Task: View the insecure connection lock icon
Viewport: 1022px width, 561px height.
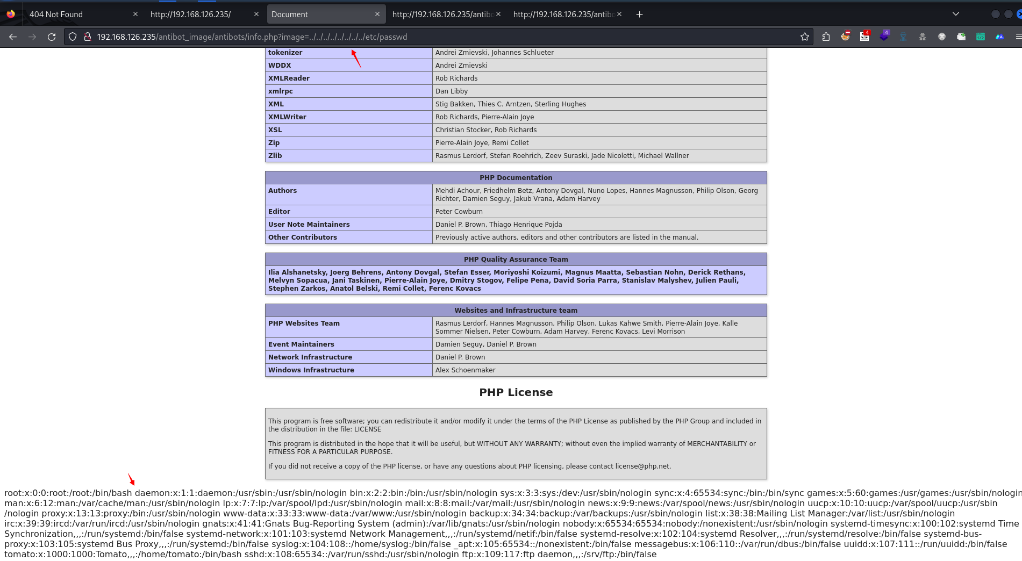Action: click(x=87, y=37)
